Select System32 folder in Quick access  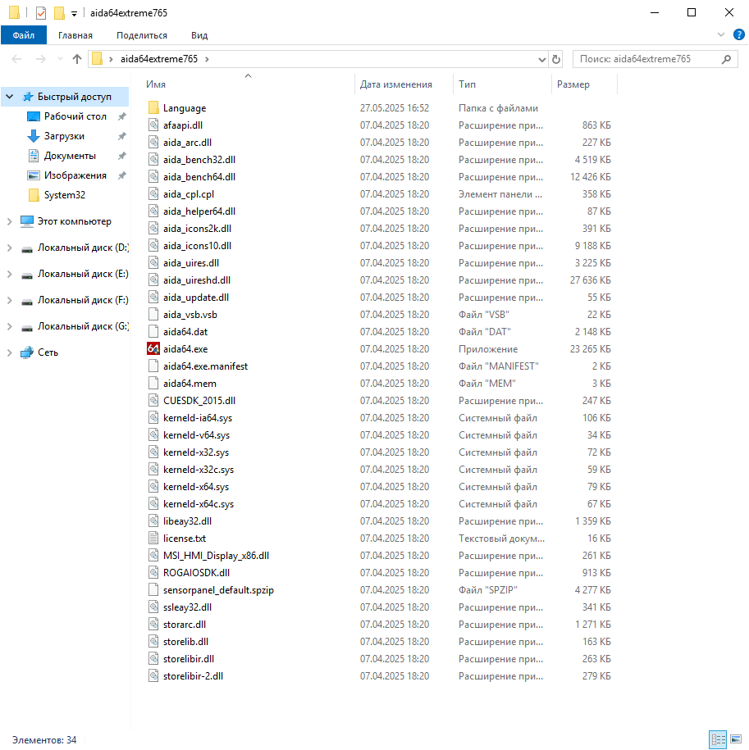[65, 195]
